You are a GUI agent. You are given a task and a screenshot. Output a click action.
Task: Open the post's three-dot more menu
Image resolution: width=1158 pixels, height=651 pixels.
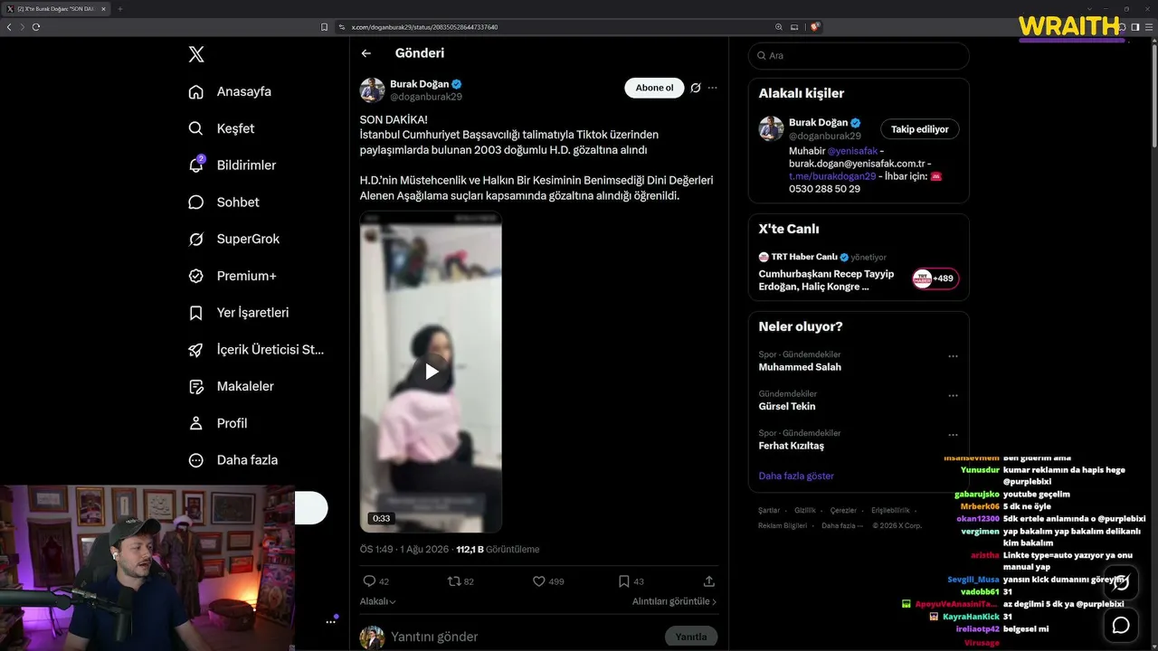(713, 88)
